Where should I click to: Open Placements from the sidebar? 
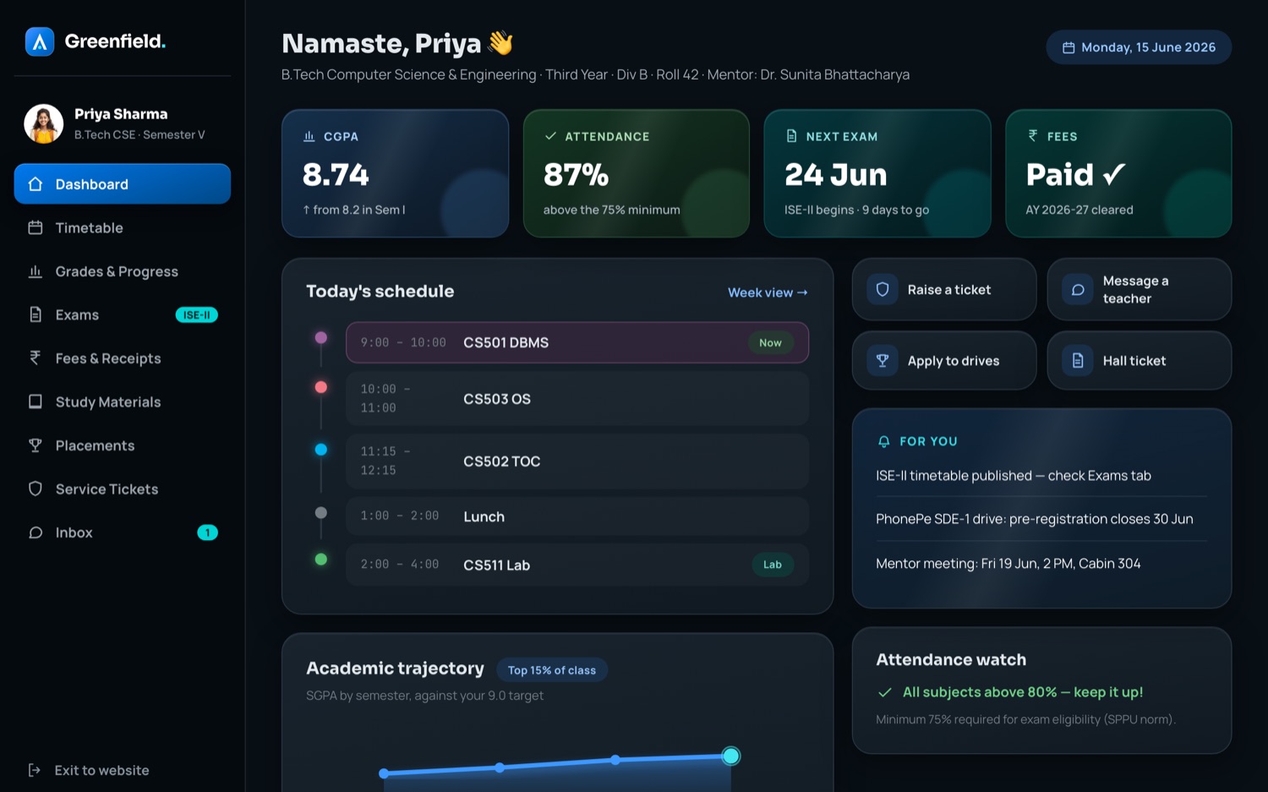click(123, 445)
